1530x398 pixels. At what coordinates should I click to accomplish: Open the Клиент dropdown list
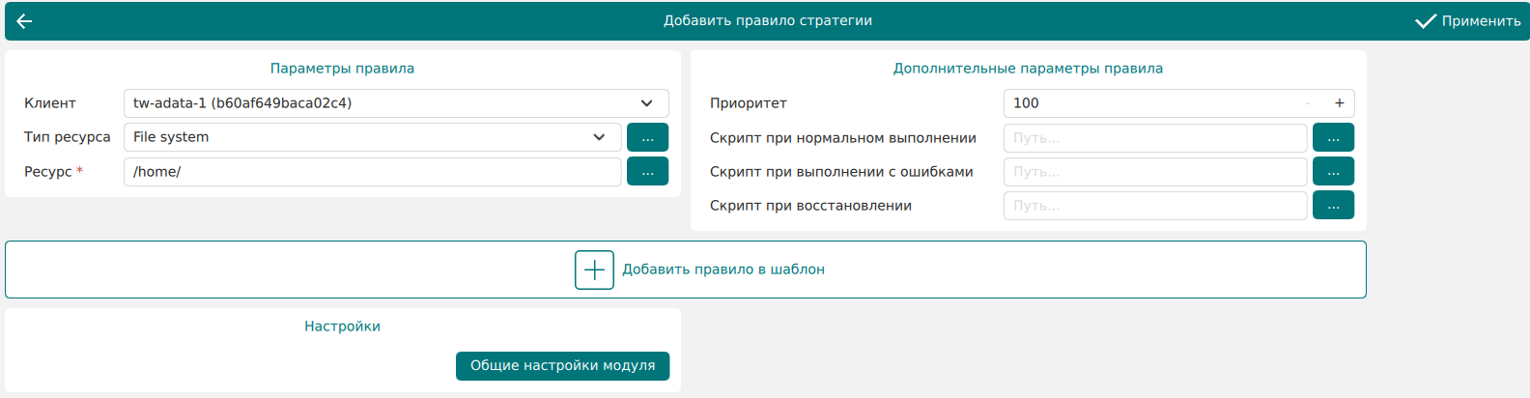click(x=646, y=103)
